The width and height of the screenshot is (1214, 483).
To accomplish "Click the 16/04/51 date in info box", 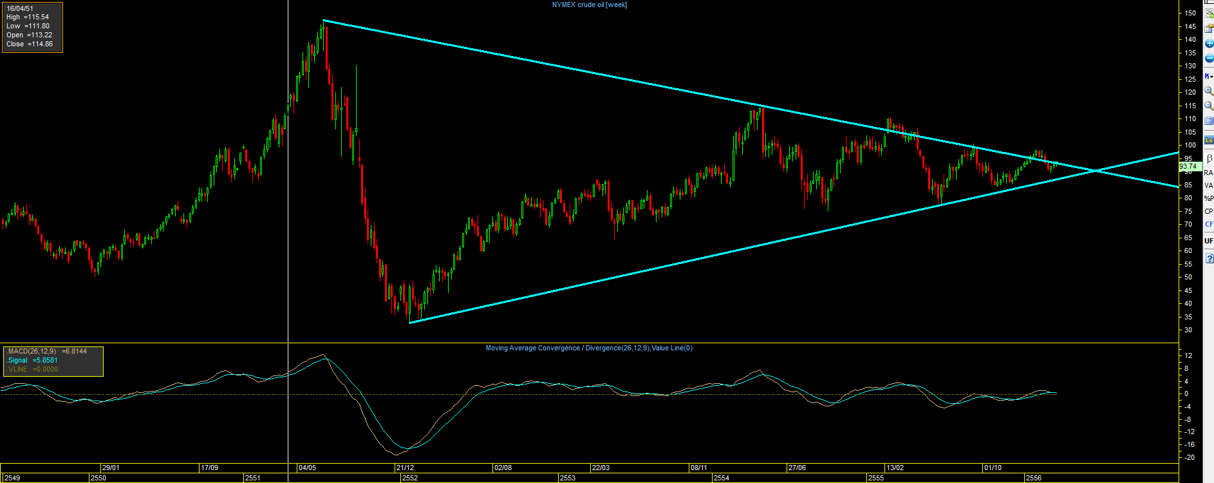I will 20,8.
